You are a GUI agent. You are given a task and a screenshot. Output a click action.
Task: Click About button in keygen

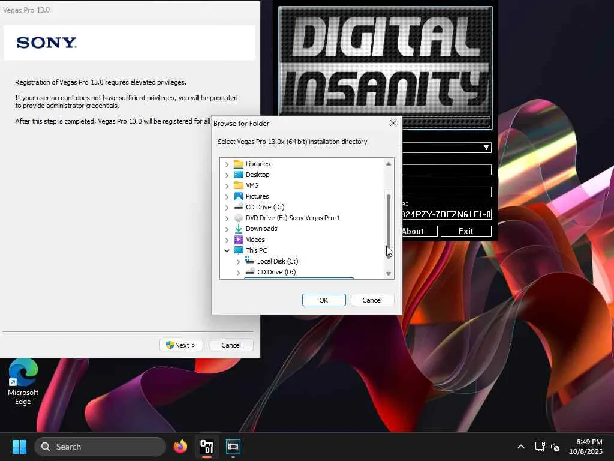point(420,231)
